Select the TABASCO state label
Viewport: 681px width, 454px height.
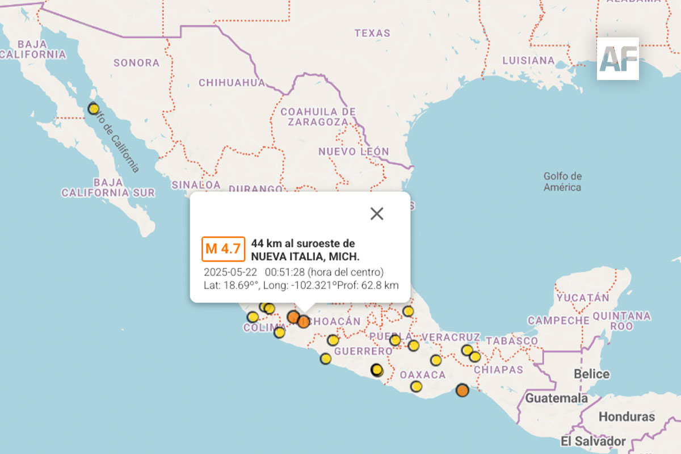tap(512, 340)
